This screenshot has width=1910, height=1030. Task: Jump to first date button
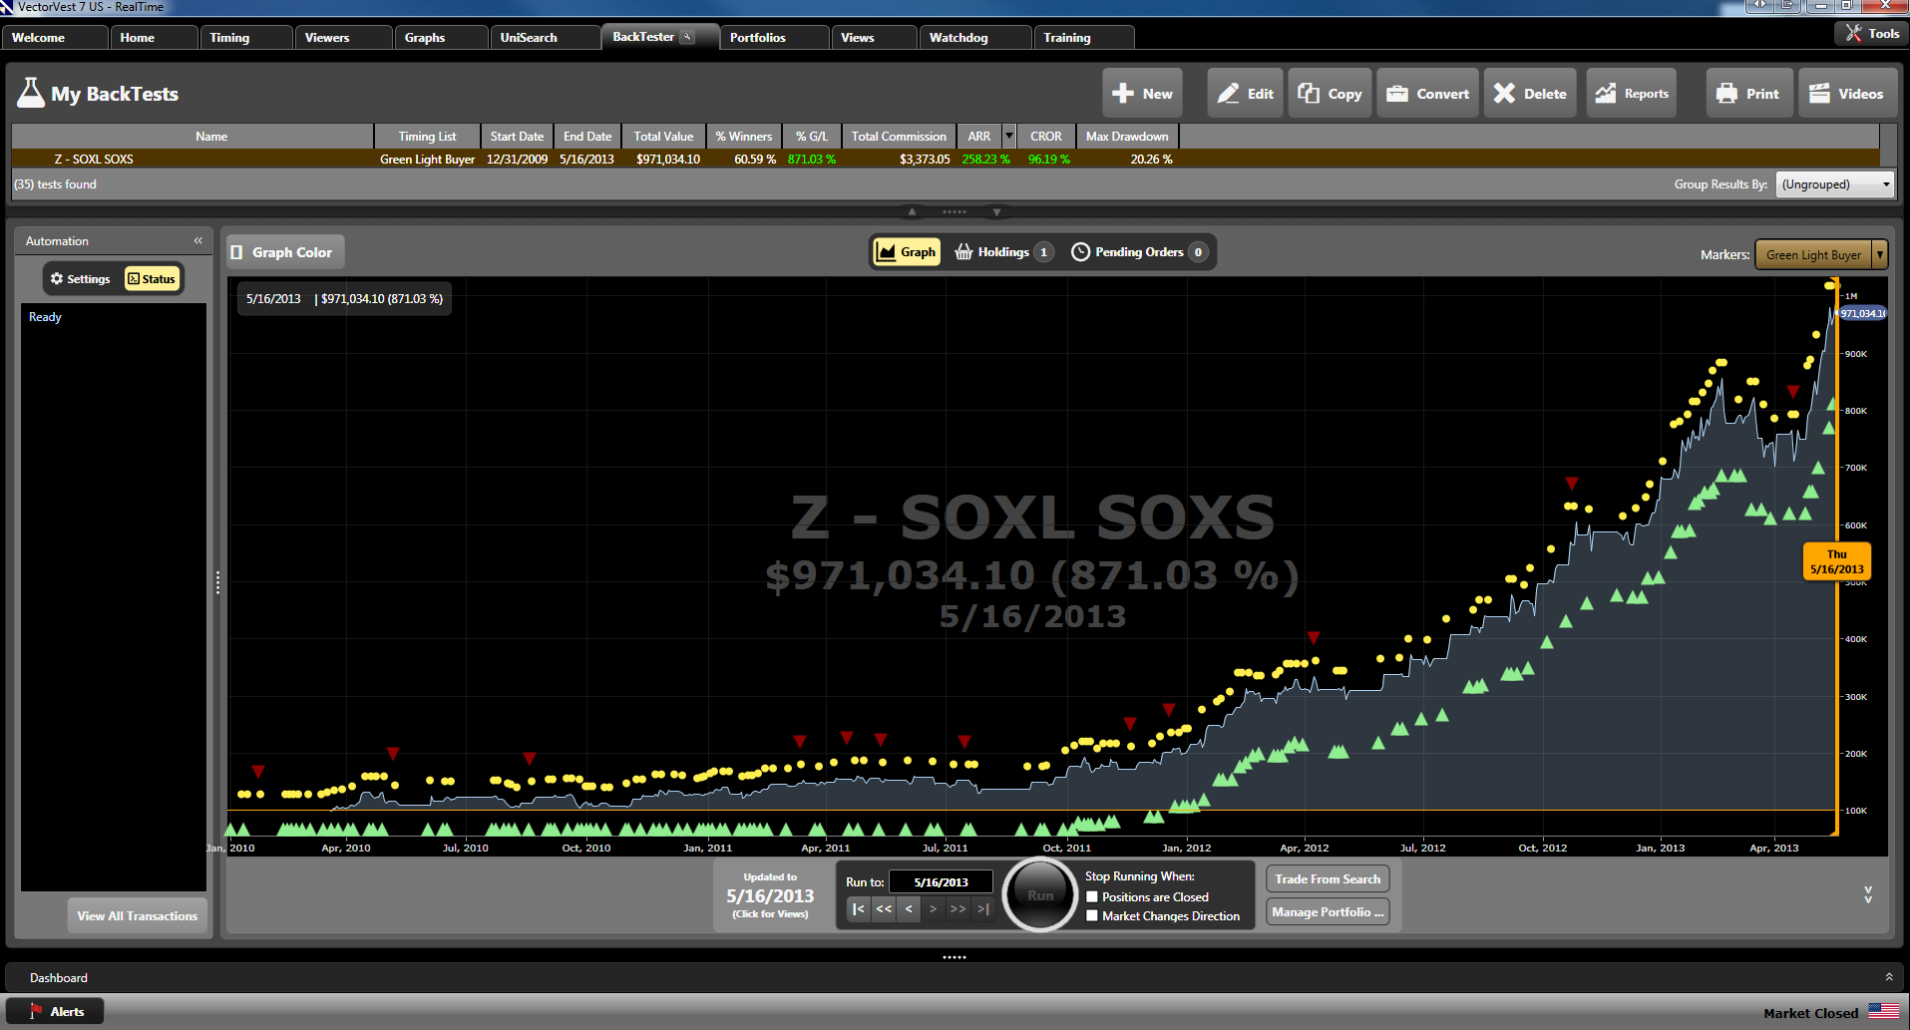pos(859,908)
